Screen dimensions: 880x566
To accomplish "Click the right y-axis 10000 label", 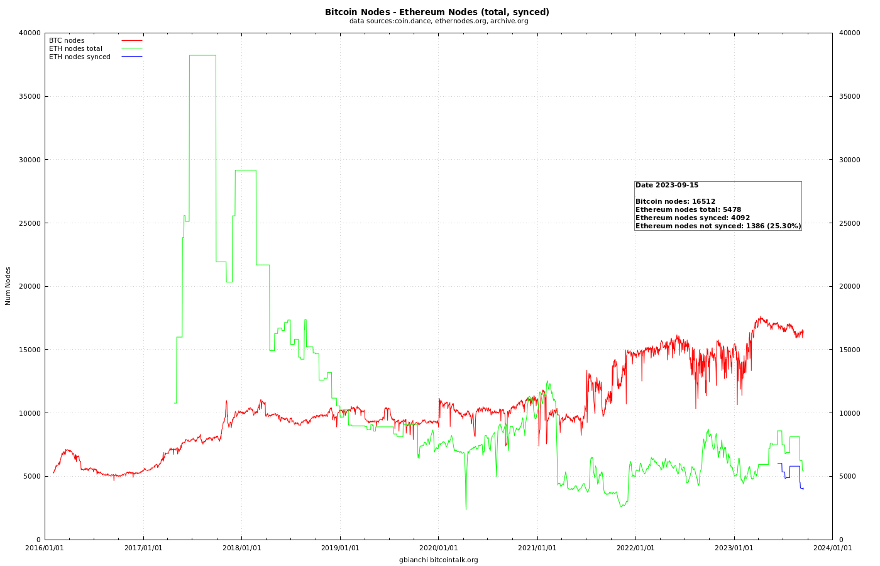I will [849, 413].
